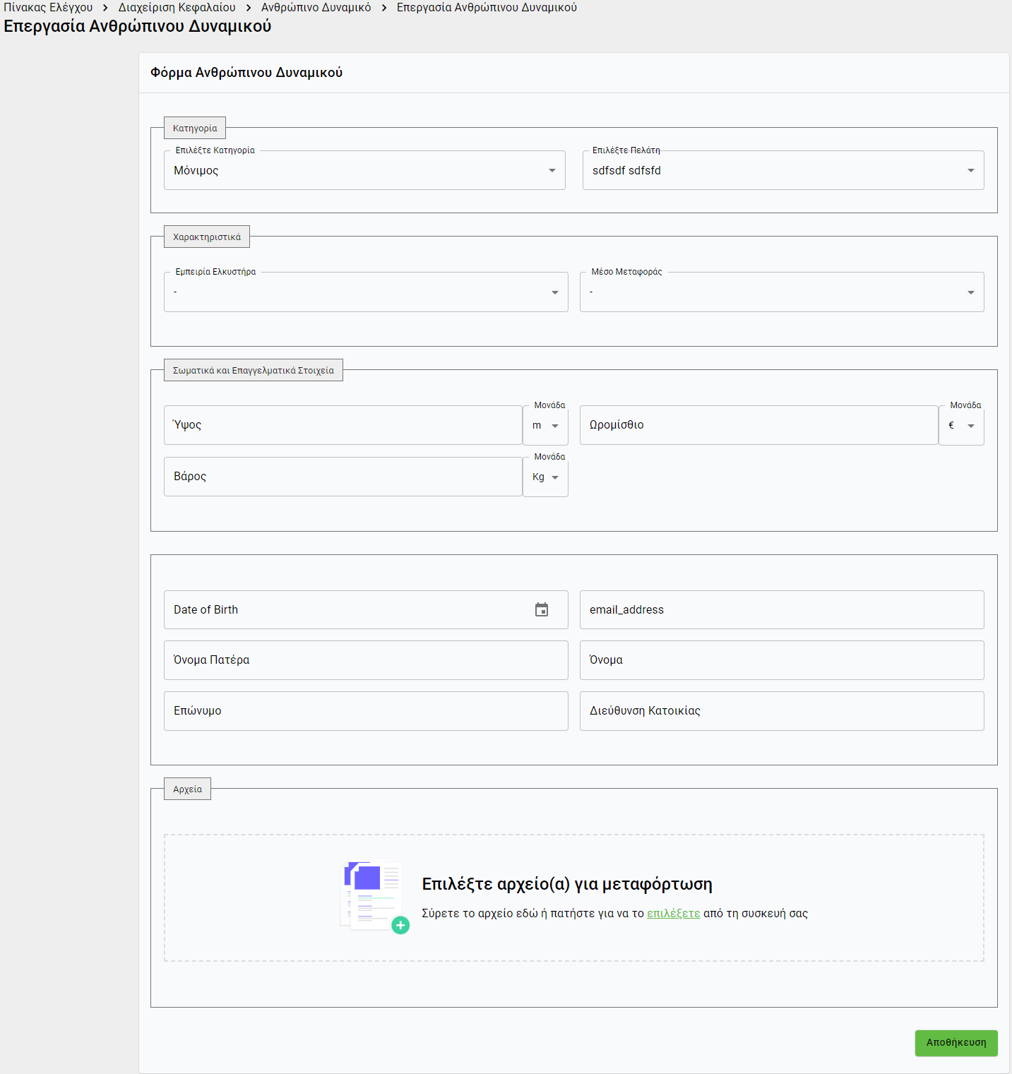The image size is (1012, 1074).
Task: Go to Πίνακας Ελέγχου breadcrumb
Action: pos(48,8)
